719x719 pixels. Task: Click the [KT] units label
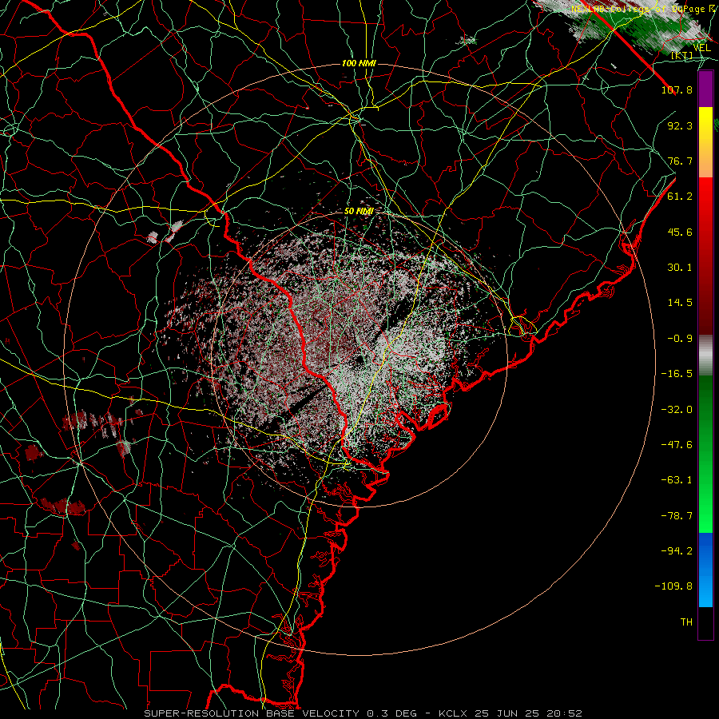(x=681, y=56)
